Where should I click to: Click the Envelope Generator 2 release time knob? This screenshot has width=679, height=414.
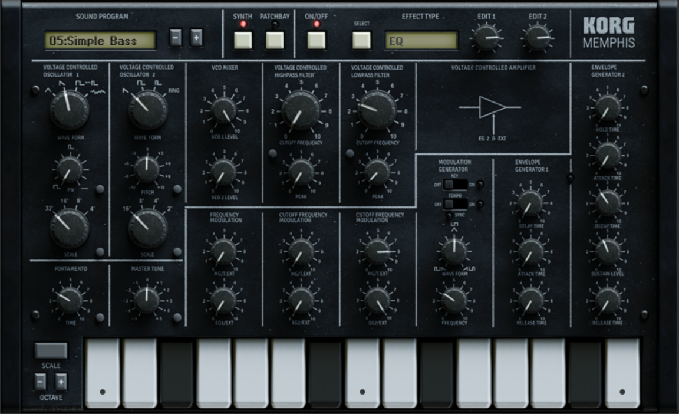(608, 301)
